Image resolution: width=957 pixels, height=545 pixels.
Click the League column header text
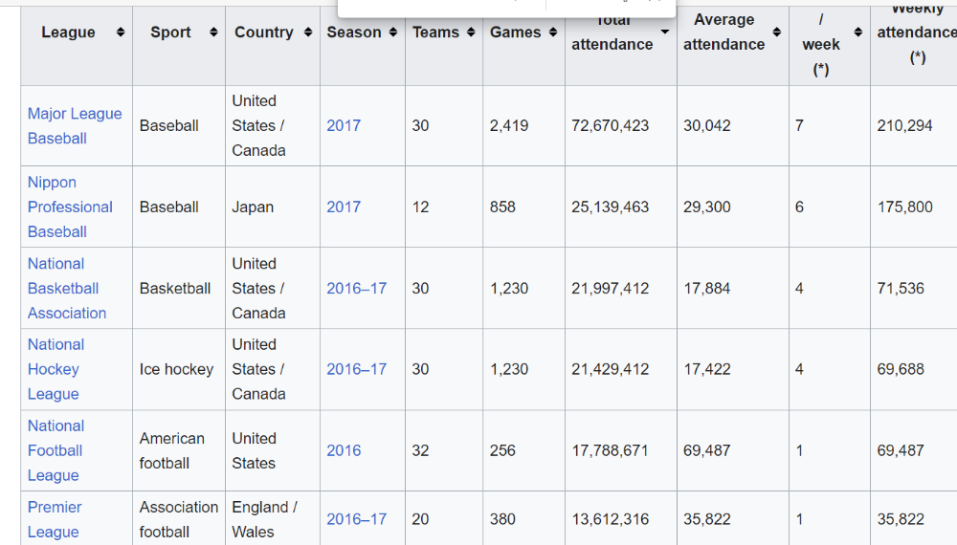pos(68,33)
